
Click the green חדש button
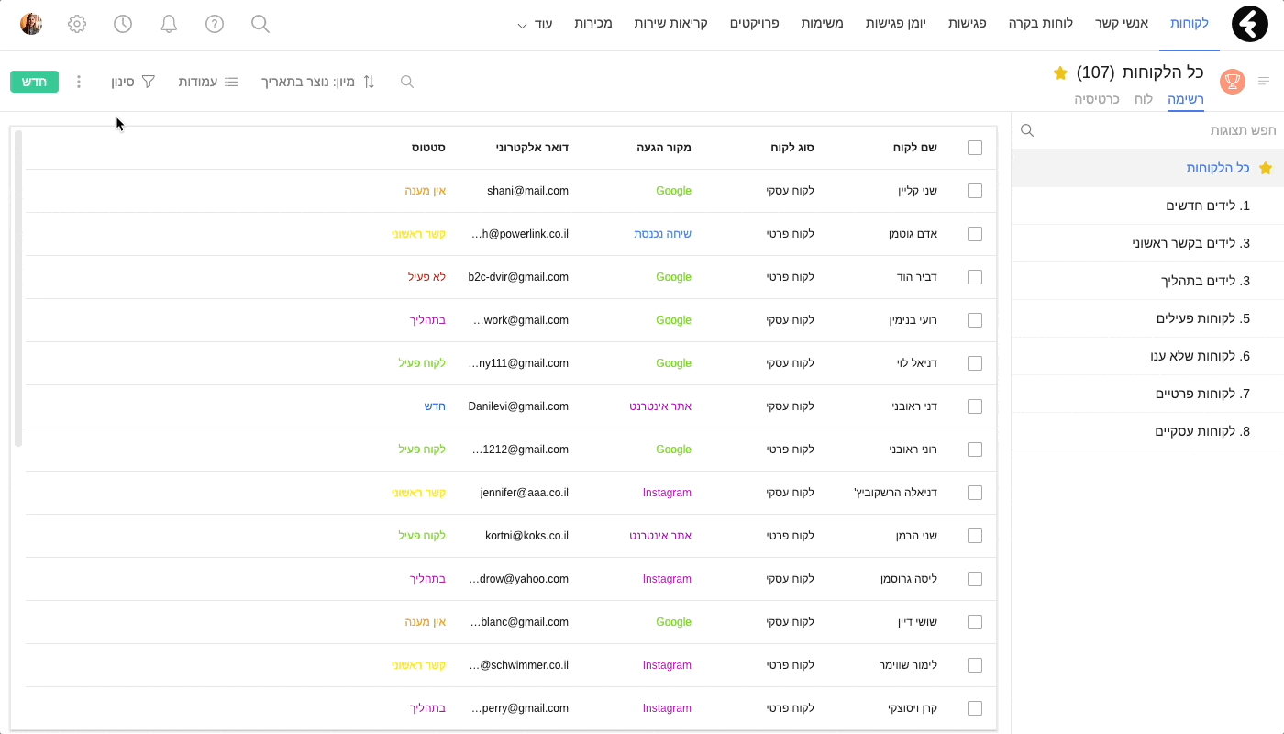[x=34, y=82]
